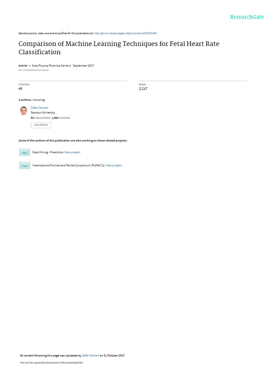Click the Data Mining project folder icon

coord(25,152)
